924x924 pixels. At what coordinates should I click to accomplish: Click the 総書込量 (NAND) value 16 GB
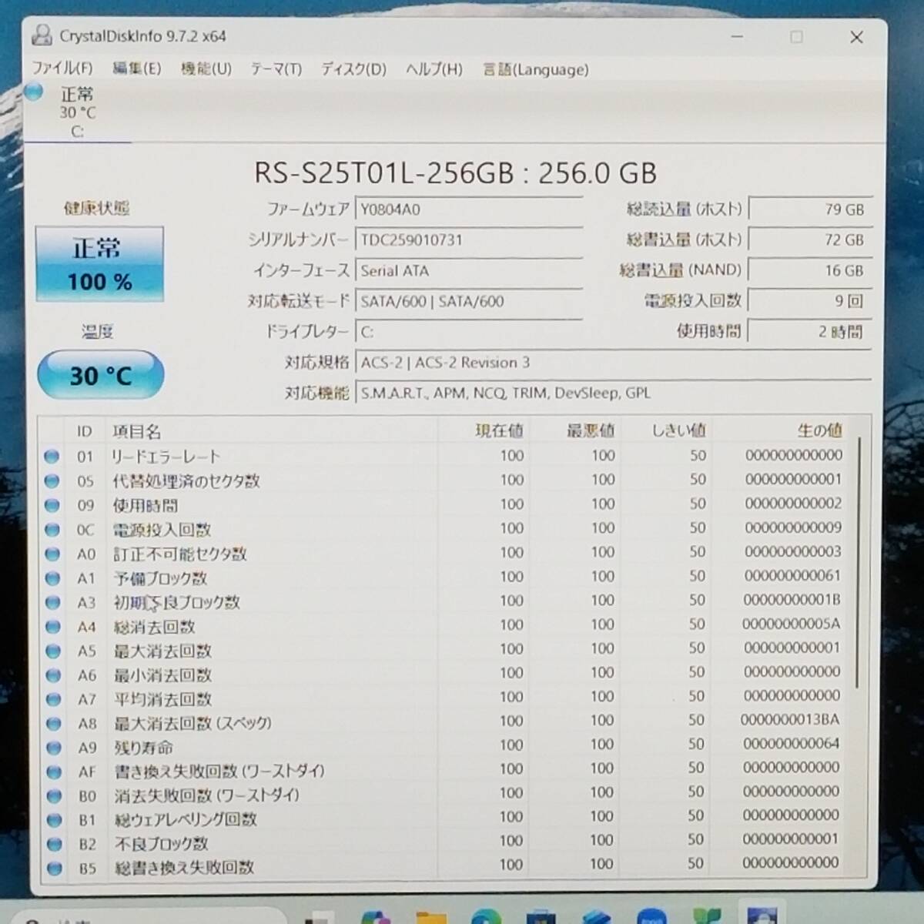click(810, 270)
